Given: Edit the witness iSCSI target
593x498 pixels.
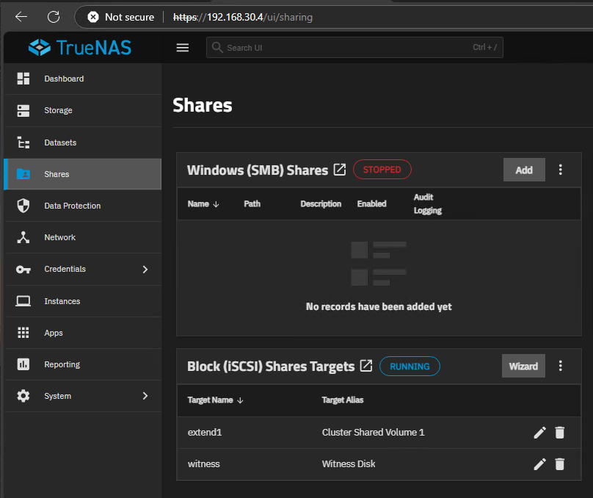Looking at the screenshot, I should [539, 464].
